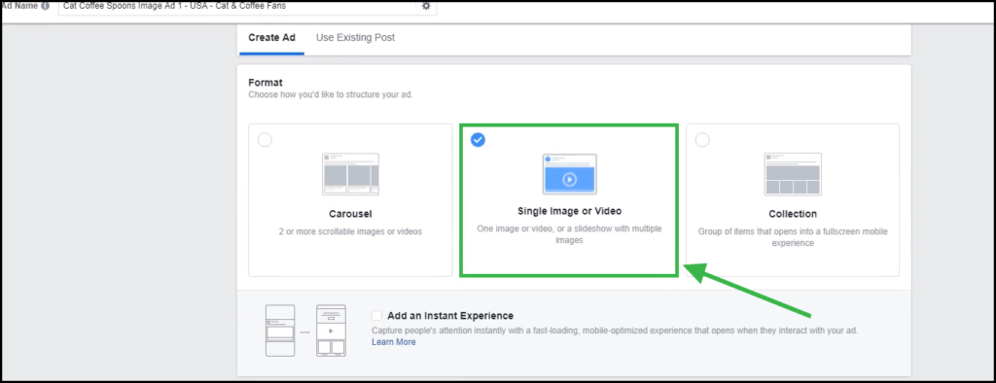
Task: Select the Collection radio button
Action: (x=702, y=140)
